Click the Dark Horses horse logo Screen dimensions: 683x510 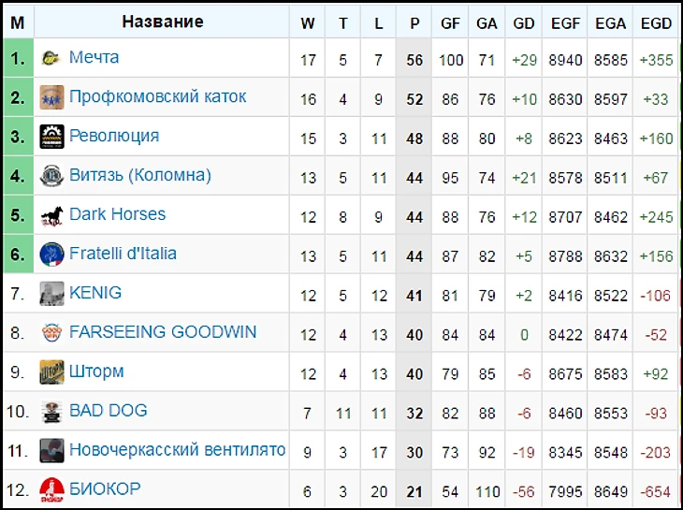tap(51, 216)
